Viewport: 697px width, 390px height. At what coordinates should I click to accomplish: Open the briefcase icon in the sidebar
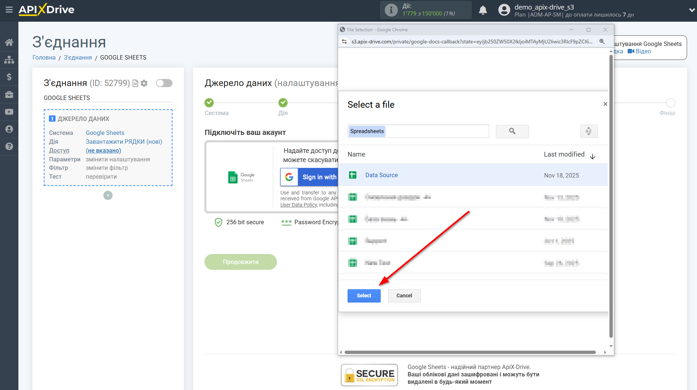(9, 94)
